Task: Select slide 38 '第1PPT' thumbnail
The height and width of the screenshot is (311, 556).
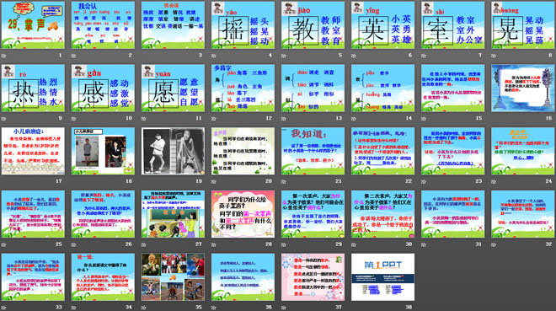Action: coord(383,277)
